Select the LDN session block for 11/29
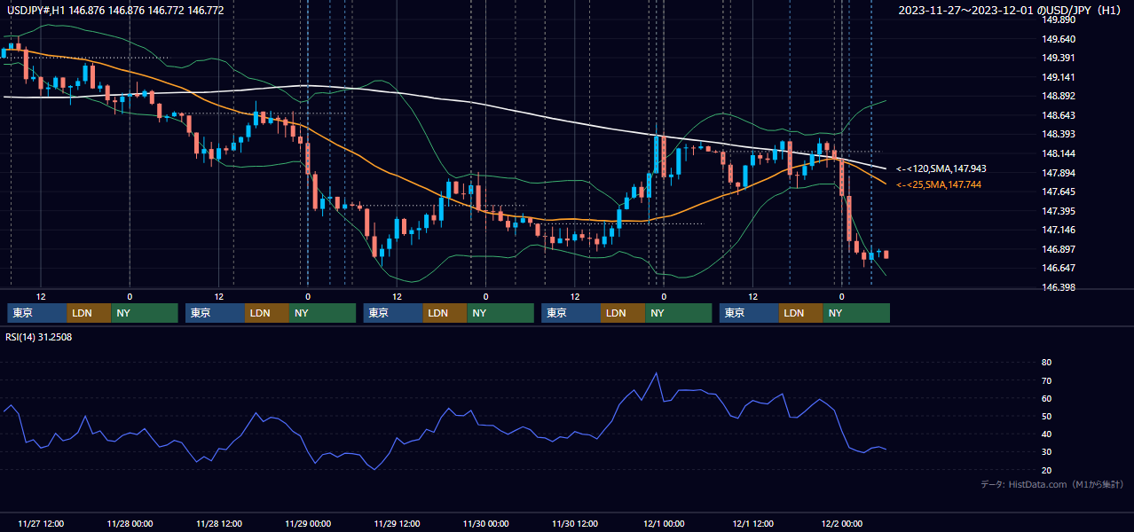The image size is (1134, 532). pyautogui.click(x=445, y=313)
